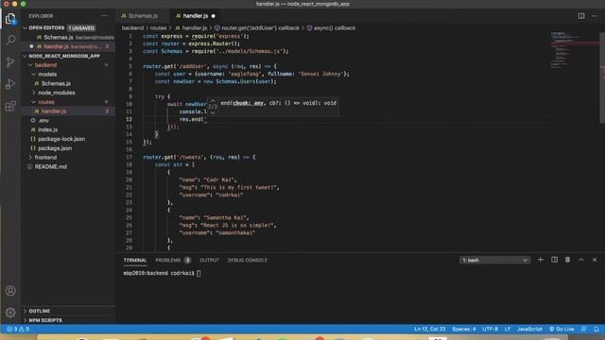605x340 pixels.
Task: Split the terminal panel
Action: pos(554,260)
